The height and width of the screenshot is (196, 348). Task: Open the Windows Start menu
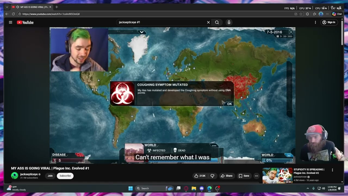130,188
